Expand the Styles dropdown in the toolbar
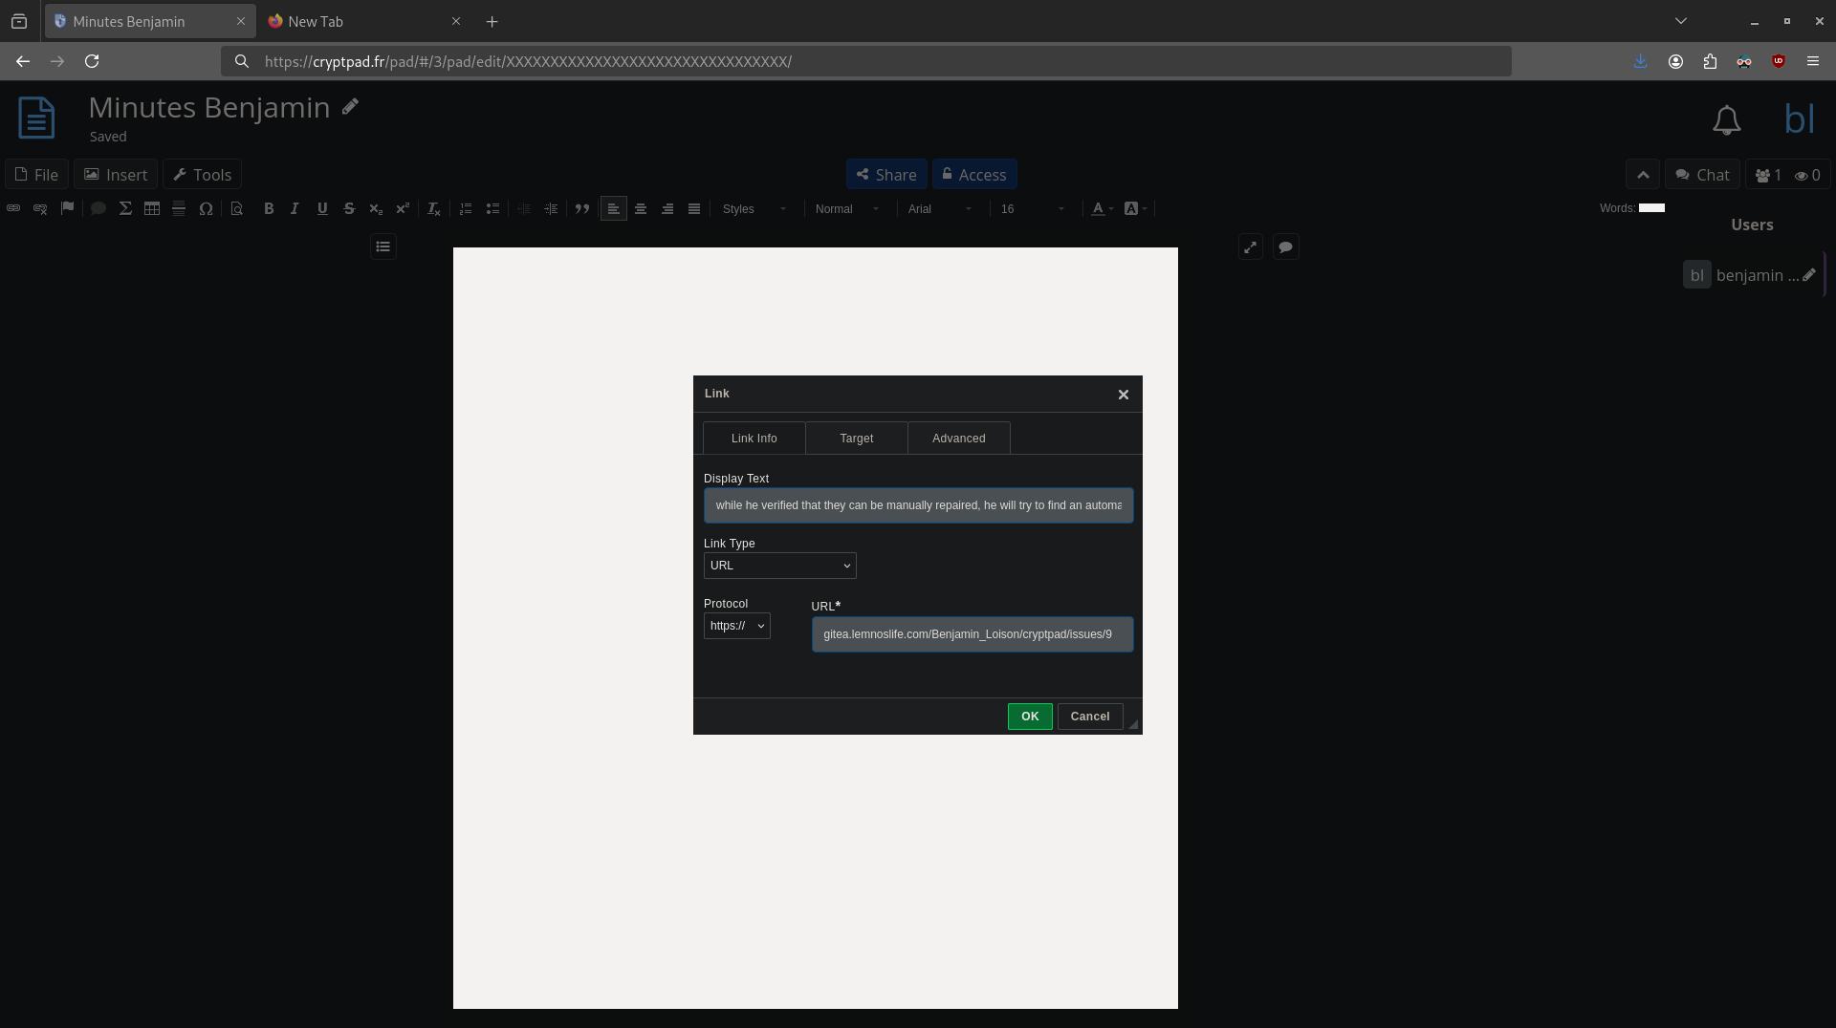The height and width of the screenshot is (1028, 1836). pyautogui.click(x=754, y=208)
